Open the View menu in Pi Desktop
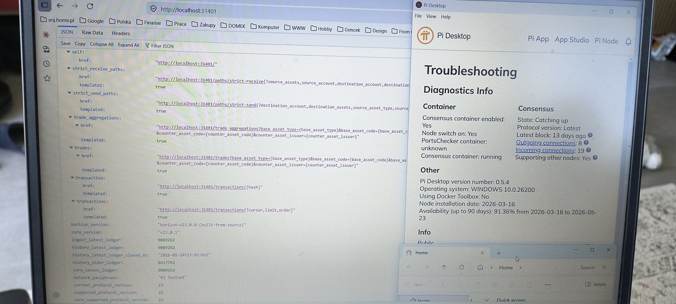The width and height of the screenshot is (676, 304). click(431, 16)
